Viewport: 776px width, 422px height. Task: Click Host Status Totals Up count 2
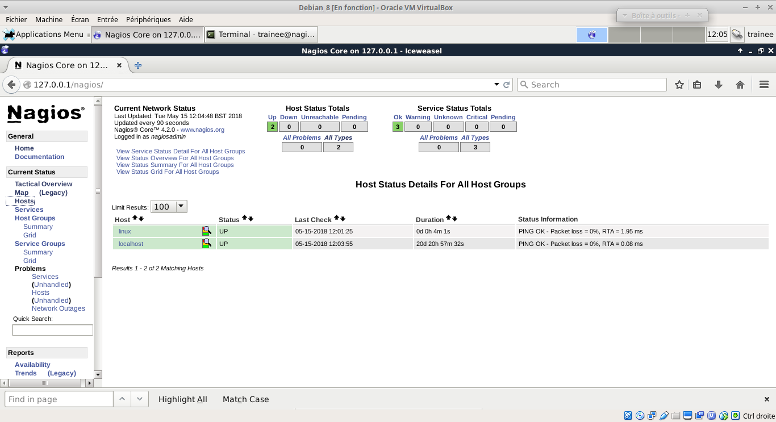point(273,127)
